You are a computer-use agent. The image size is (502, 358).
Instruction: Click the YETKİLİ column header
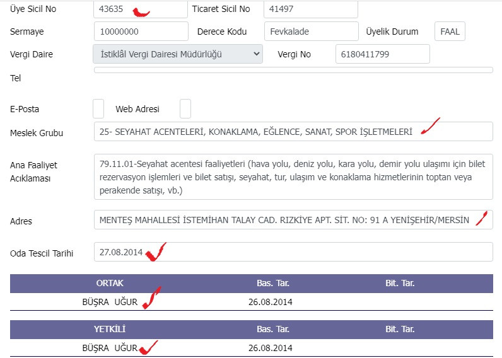[x=110, y=329]
